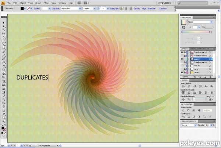Click the Flash Text link
This screenshot has height=148, width=221.
click(152, 8)
